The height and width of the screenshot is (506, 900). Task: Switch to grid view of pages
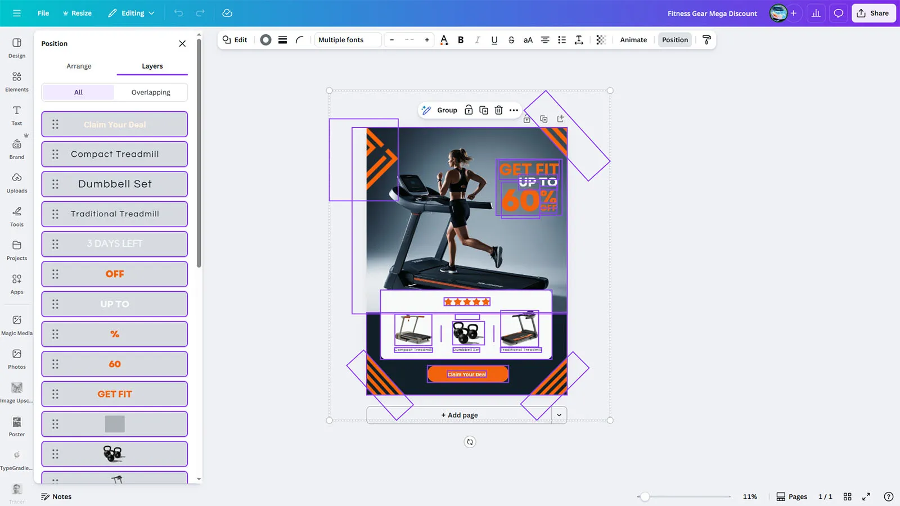click(847, 496)
